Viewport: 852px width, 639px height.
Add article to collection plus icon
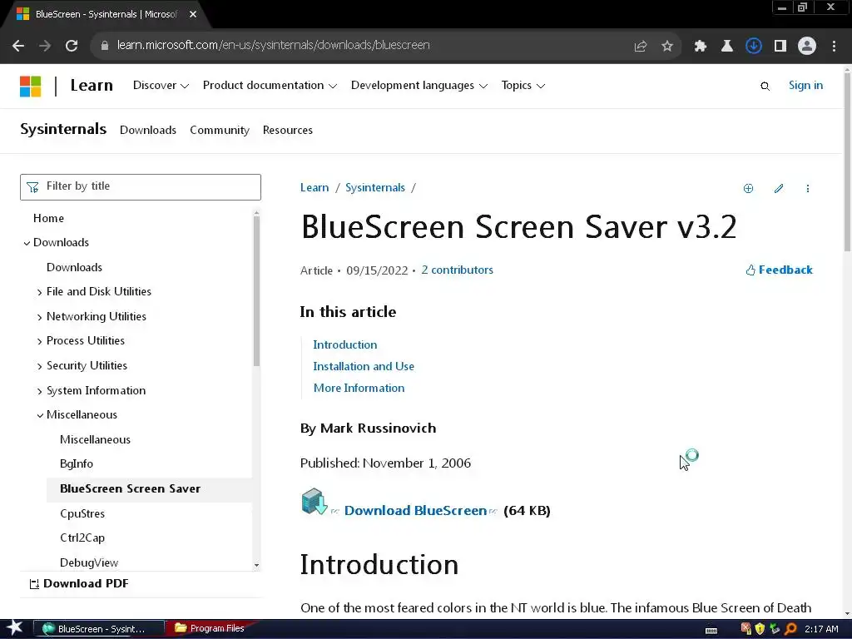click(x=748, y=189)
